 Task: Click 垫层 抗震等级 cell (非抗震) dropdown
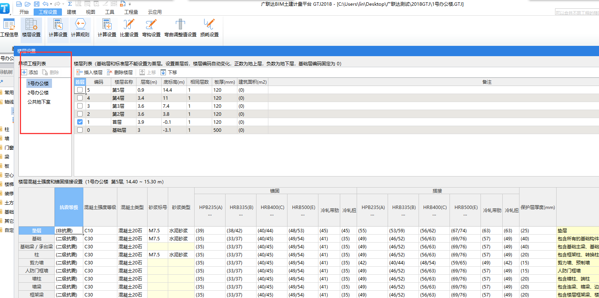click(69, 230)
